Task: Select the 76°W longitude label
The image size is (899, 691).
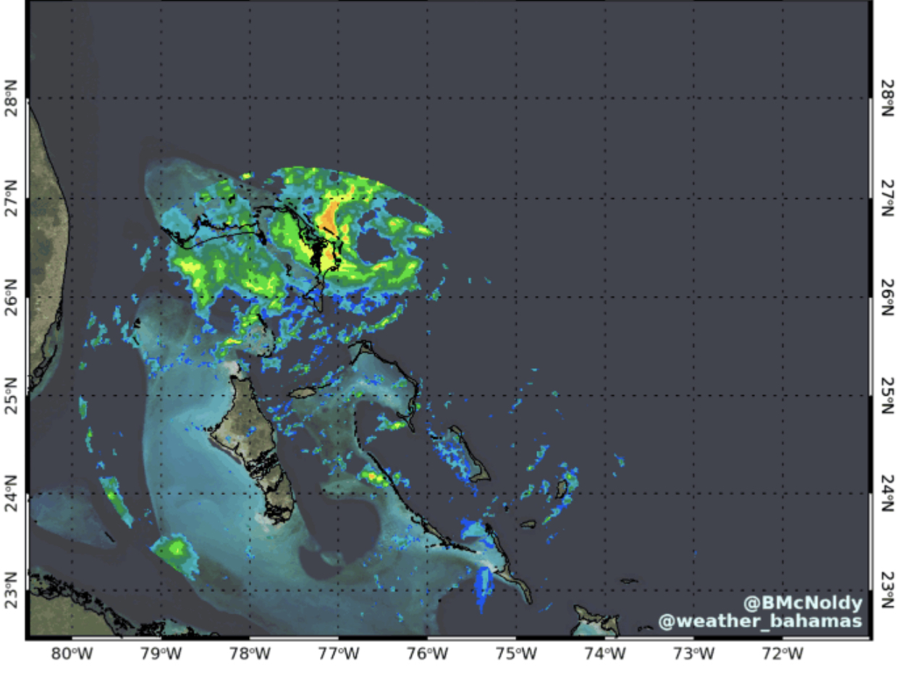Action: [427, 654]
